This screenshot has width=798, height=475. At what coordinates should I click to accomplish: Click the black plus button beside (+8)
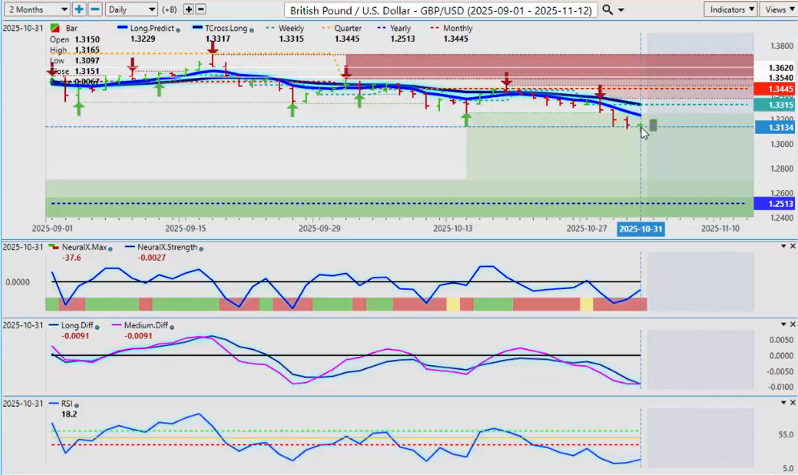189,10
